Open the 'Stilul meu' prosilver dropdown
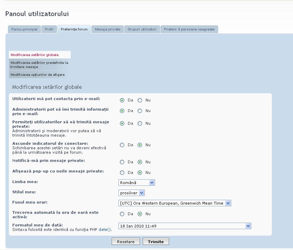293x250 pixels. pos(132,193)
